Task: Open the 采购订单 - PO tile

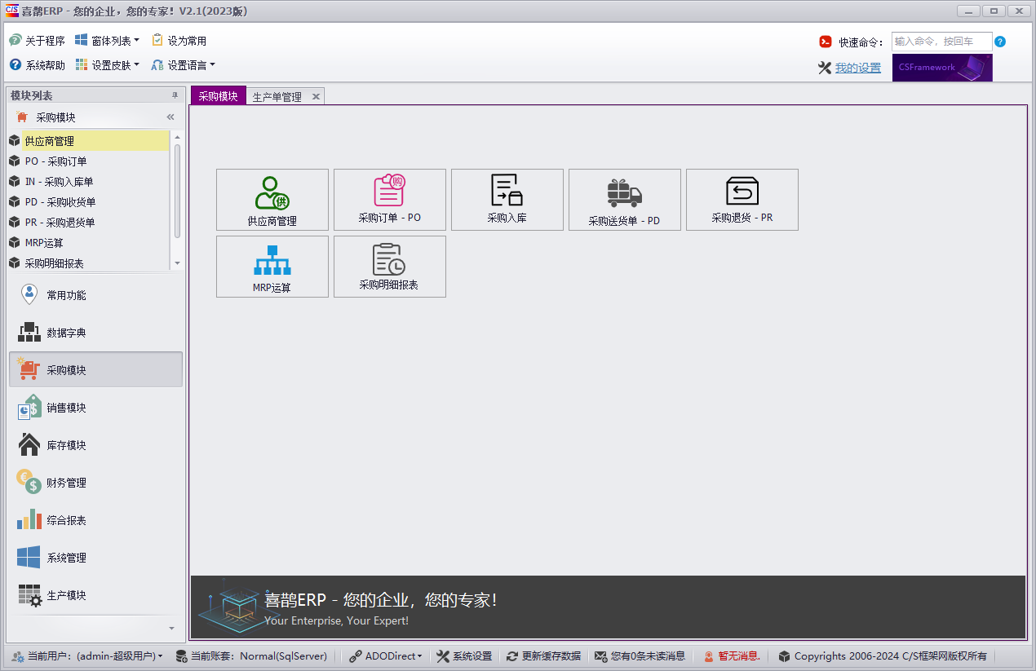Action: [x=390, y=200]
